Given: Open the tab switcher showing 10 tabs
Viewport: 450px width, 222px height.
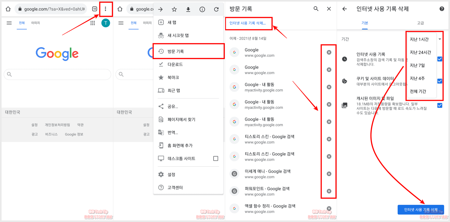Looking at the screenshot, I should (x=95, y=9).
